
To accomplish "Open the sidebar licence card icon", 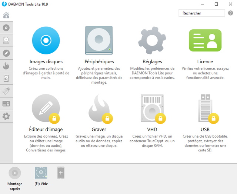I will (x=6, y=104).
